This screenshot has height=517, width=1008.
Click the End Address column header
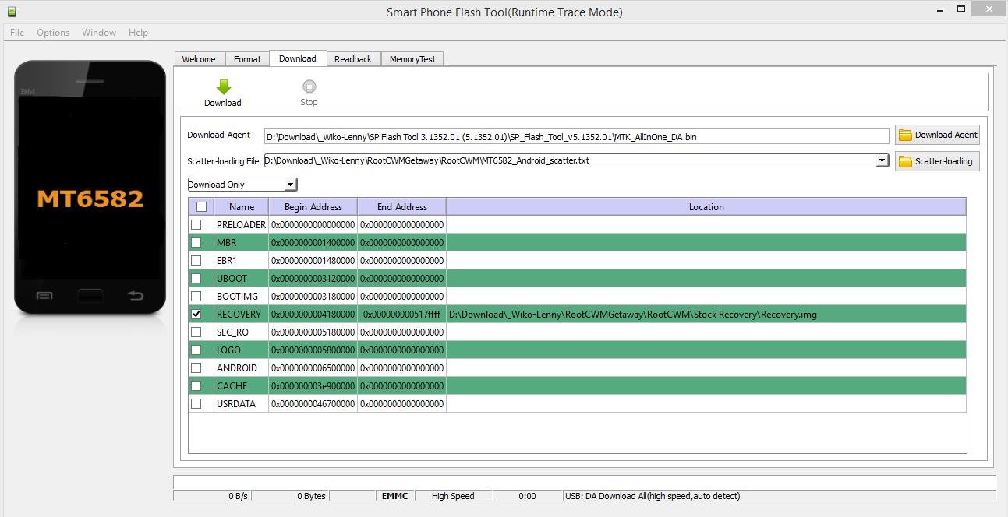pyautogui.click(x=401, y=207)
